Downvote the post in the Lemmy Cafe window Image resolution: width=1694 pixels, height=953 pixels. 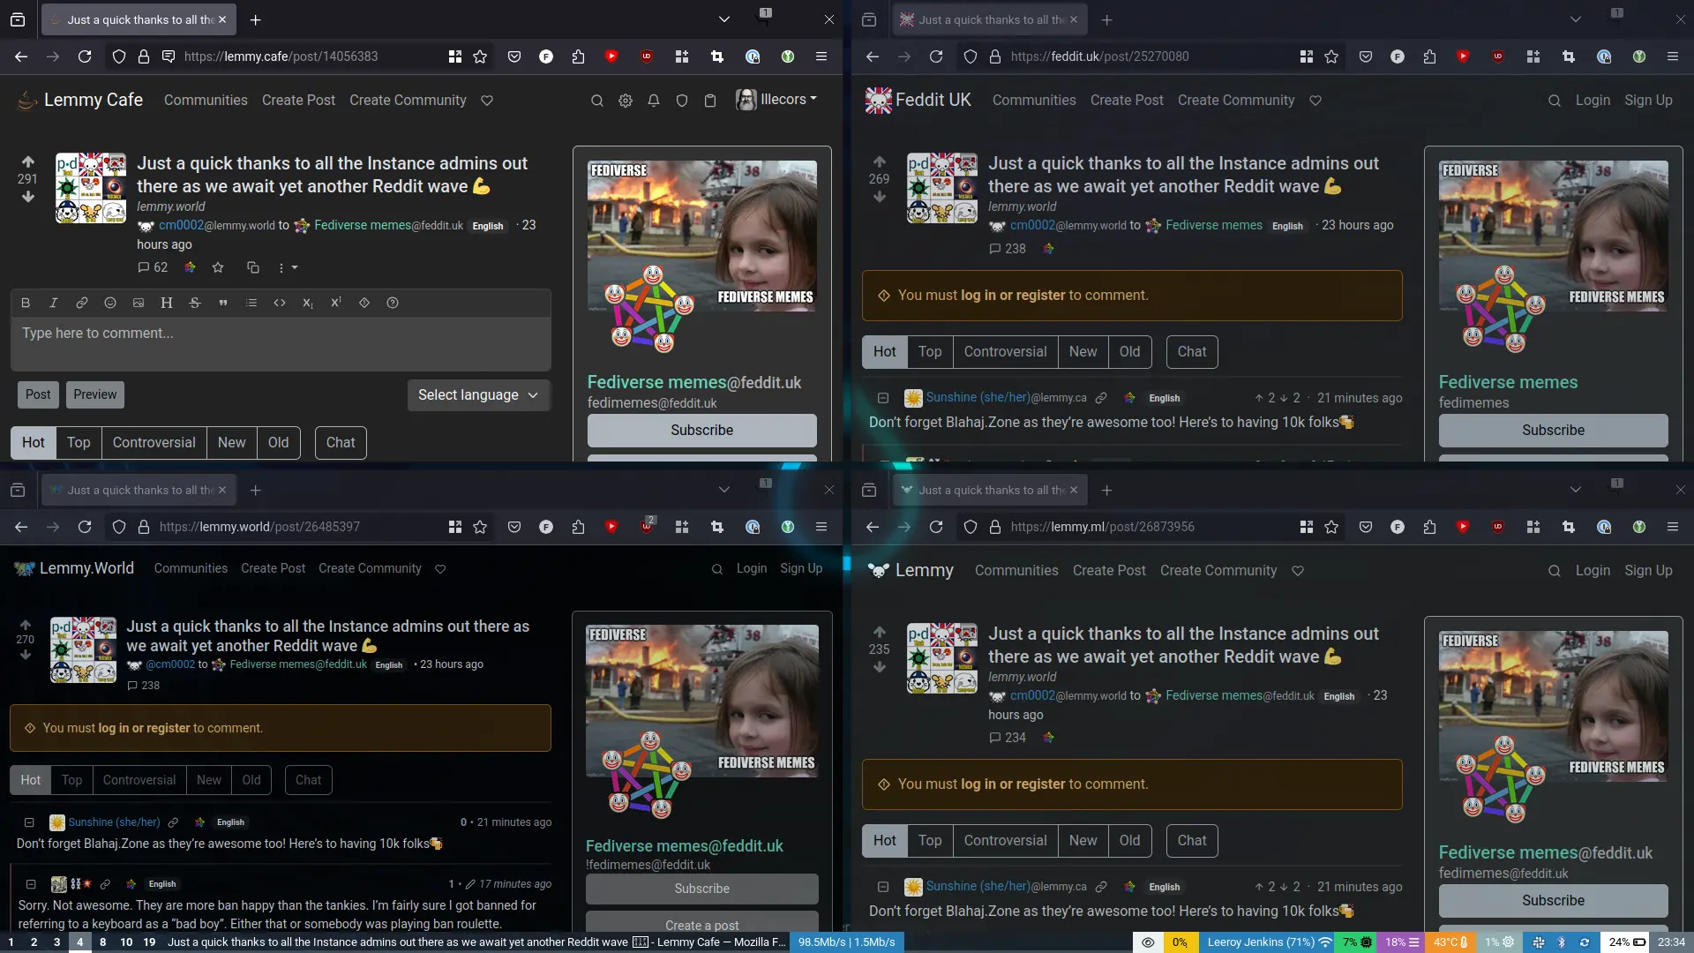(28, 197)
